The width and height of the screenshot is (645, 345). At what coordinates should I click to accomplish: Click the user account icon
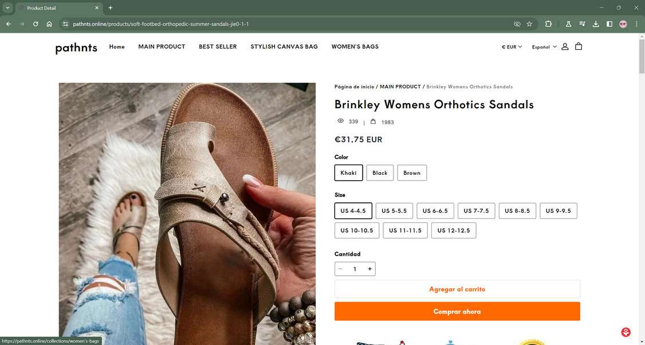[x=565, y=46]
